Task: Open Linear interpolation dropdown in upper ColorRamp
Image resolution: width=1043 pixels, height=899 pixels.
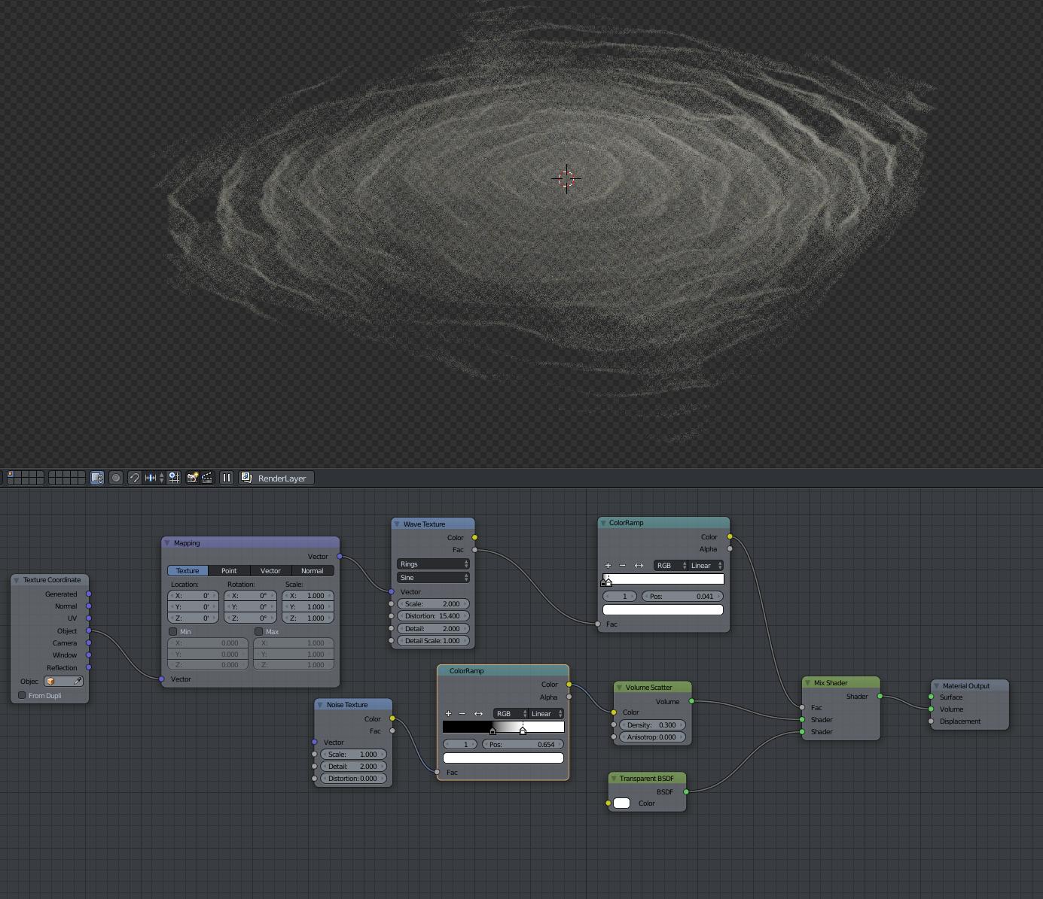Action: (706, 566)
